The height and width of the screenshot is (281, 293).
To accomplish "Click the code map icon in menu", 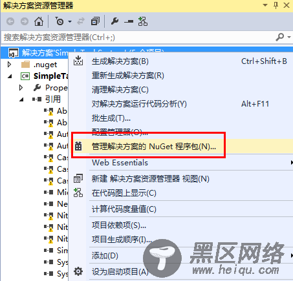I will point(78,193).
